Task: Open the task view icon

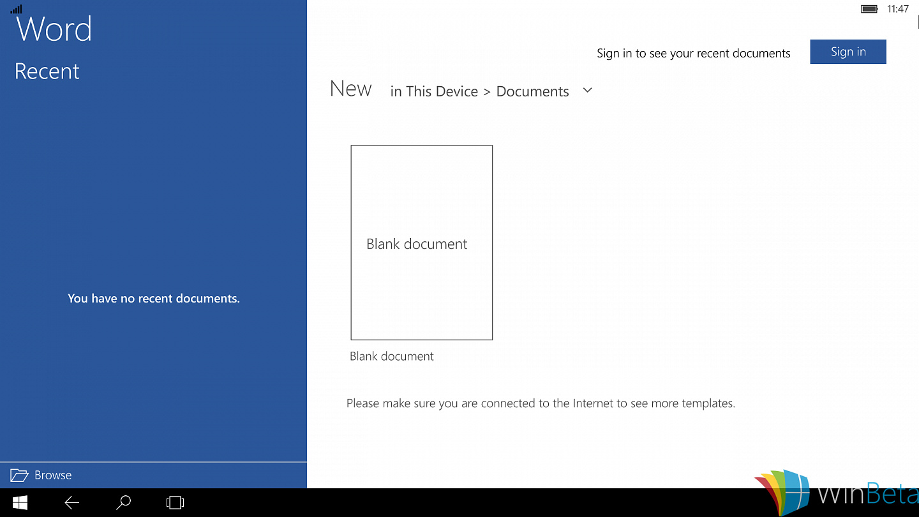Action: (175, 503)
